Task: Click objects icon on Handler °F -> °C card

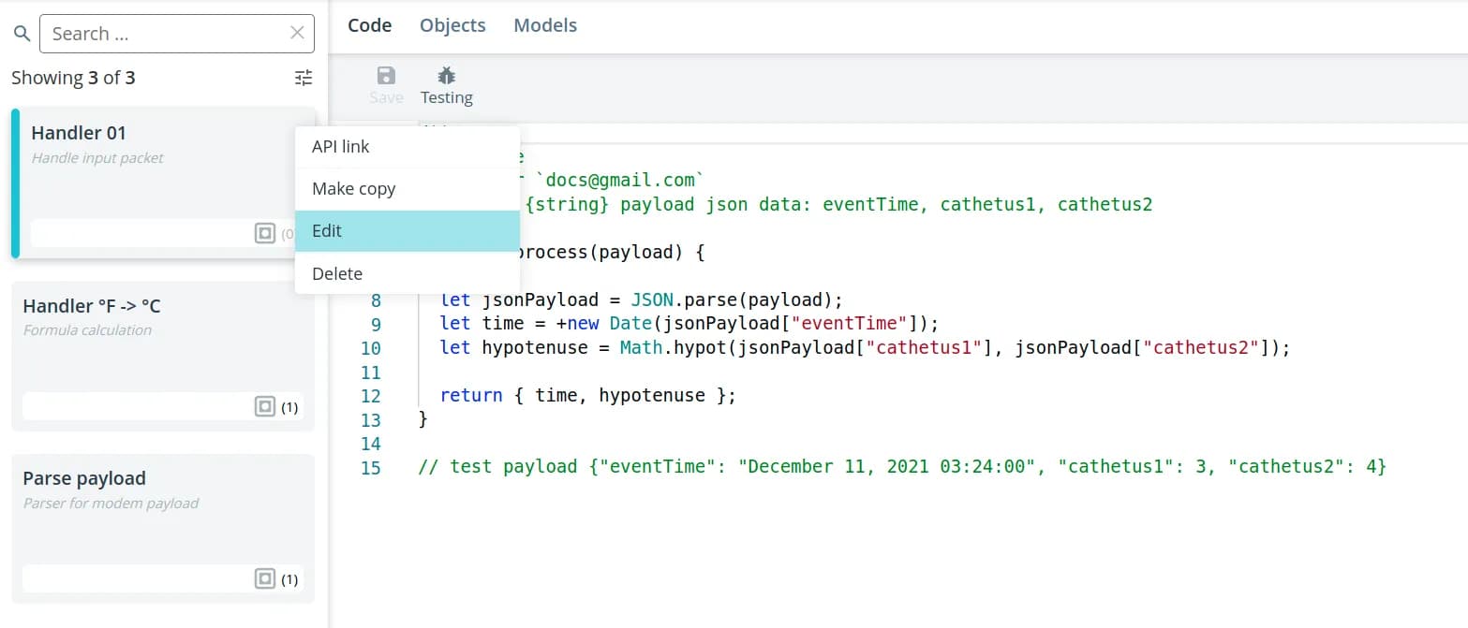Action: coord(265,406)
